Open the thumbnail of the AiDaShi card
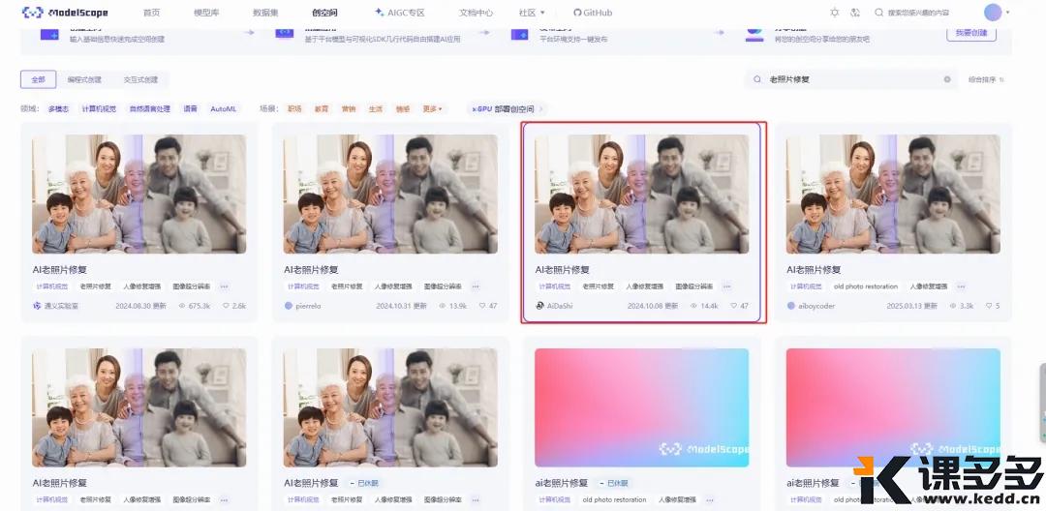Screen dimensions: 1046x511 coord(642,194)
